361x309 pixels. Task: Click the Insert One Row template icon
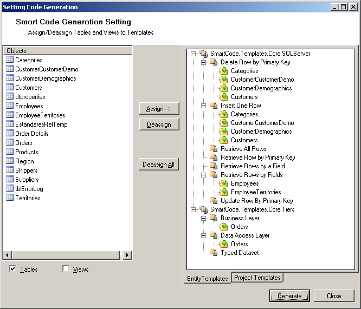(214, 106)
